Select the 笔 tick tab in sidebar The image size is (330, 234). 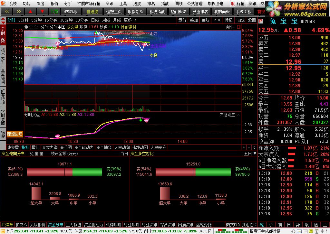[262, 225]
